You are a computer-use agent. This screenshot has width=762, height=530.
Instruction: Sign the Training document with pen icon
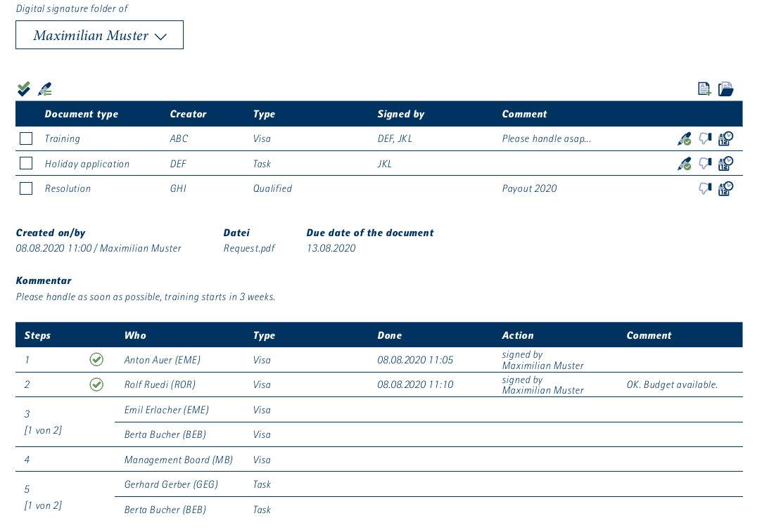(x=684, y=139)
